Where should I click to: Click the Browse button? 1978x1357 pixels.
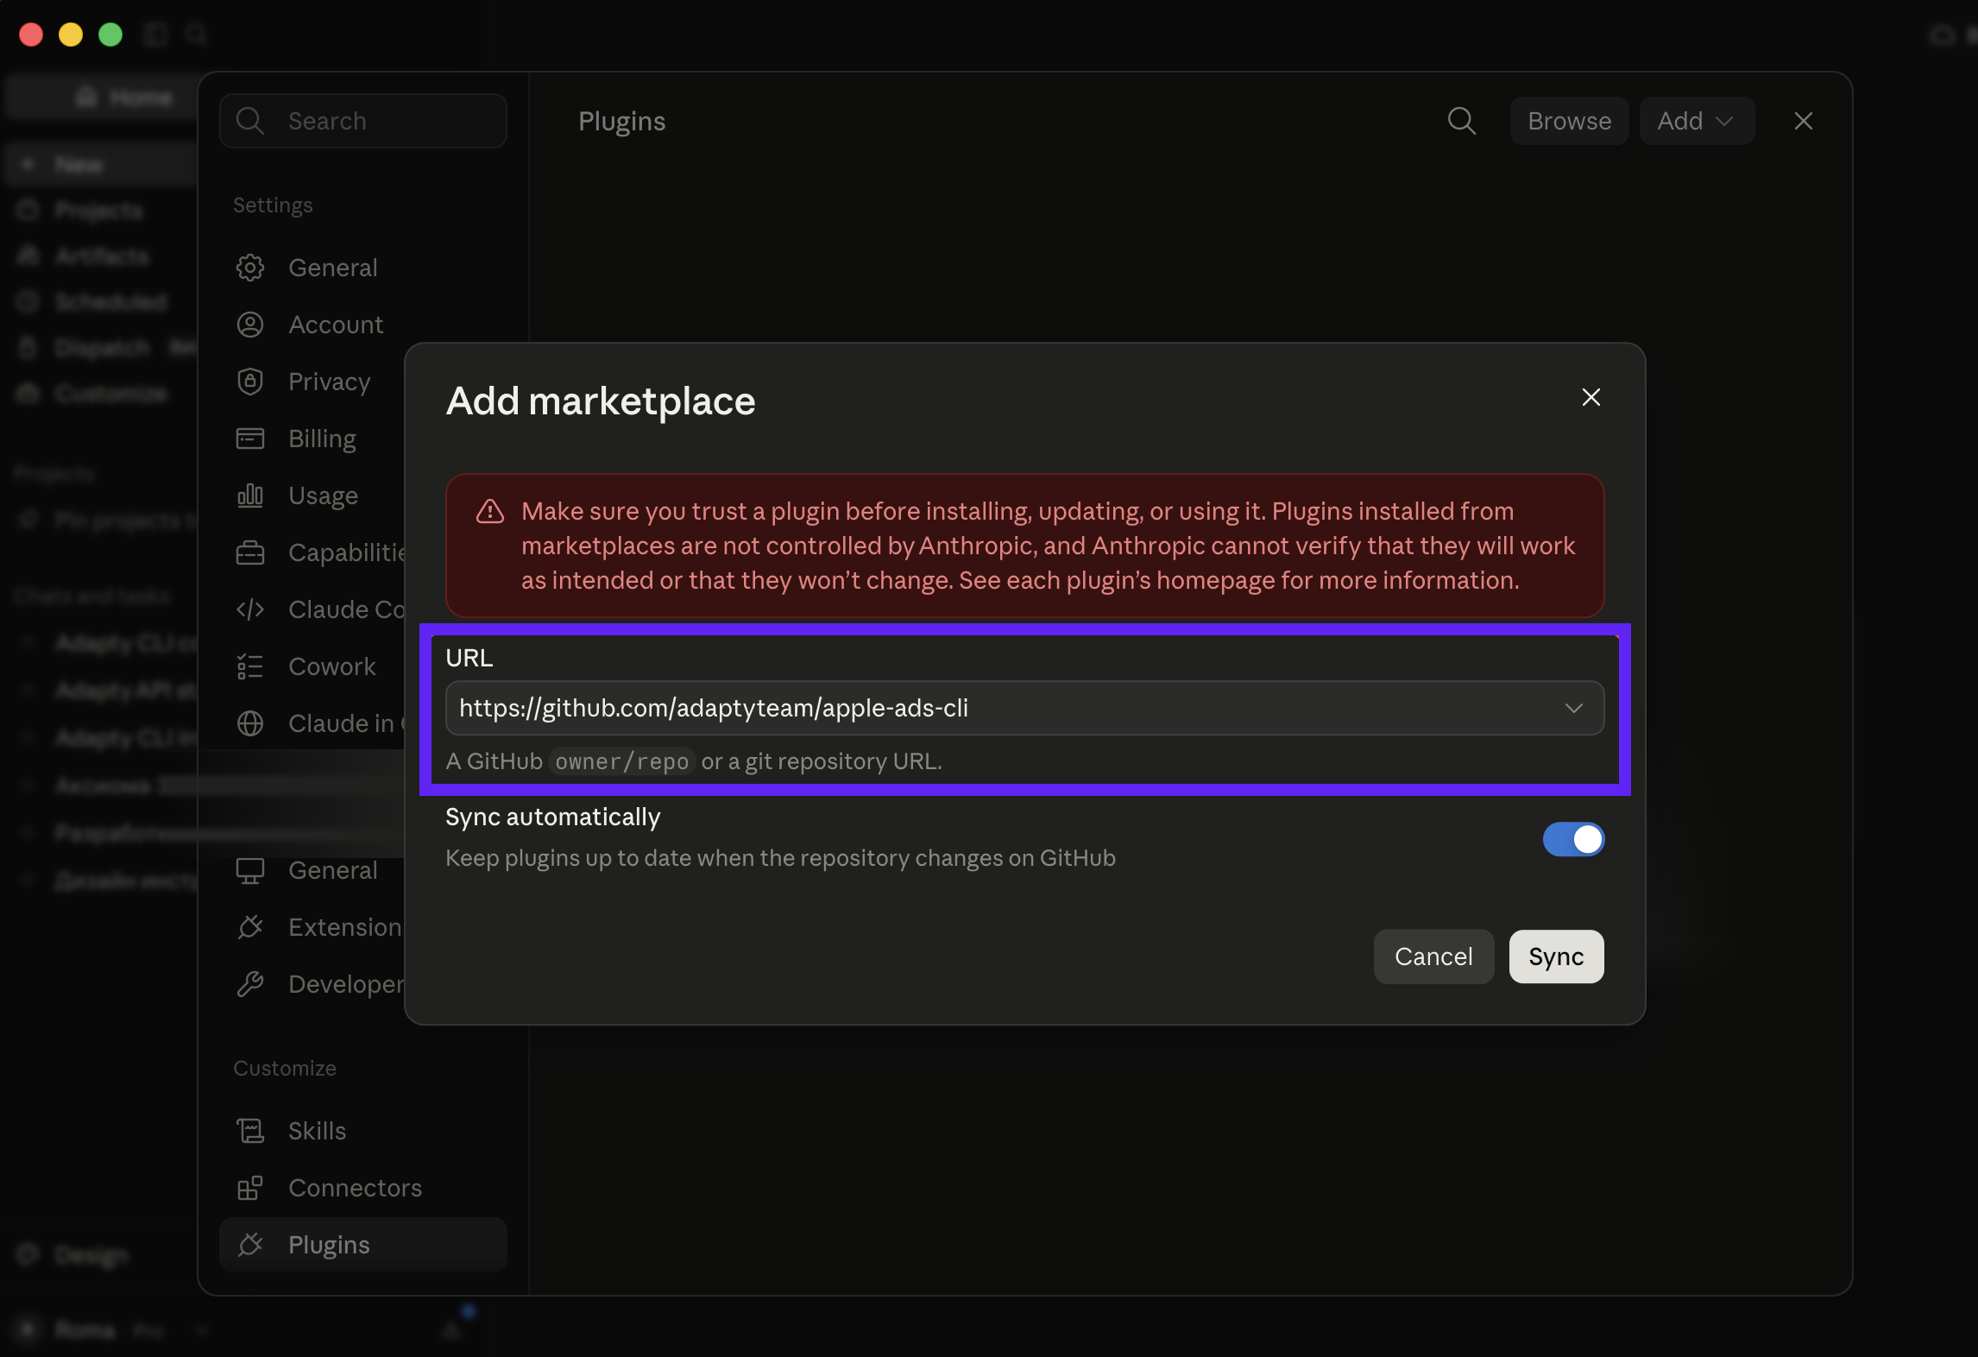pos(1569,121)
